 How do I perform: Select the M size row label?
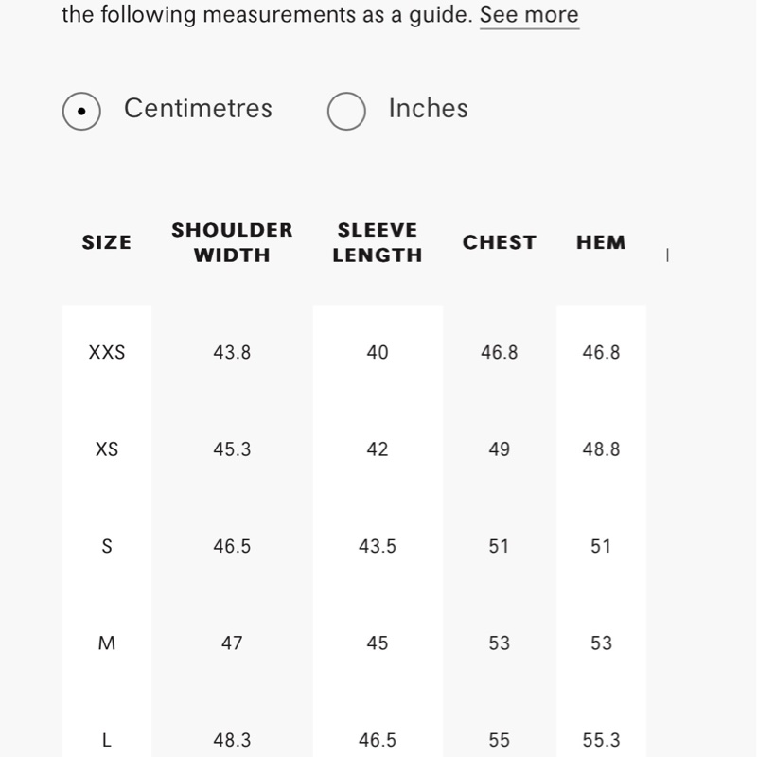coord(107,643)
